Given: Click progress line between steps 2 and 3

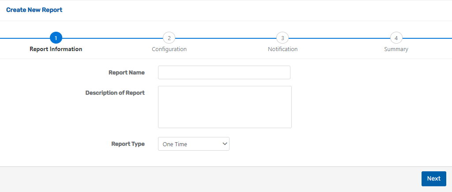Looking at the screenshot, I should click(x=226, y=38).
